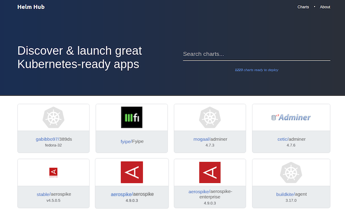The image size is (345, 210).
Task: Click the Aerospike logo on aerospike-enterprise card
Action: [210, 172]
